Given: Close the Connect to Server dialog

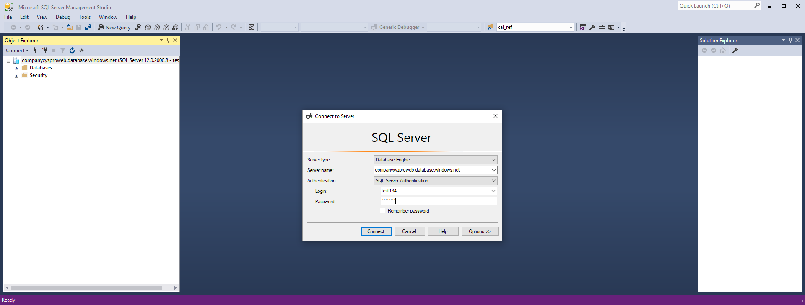Looking at the screenshot, I should [496, 116].
